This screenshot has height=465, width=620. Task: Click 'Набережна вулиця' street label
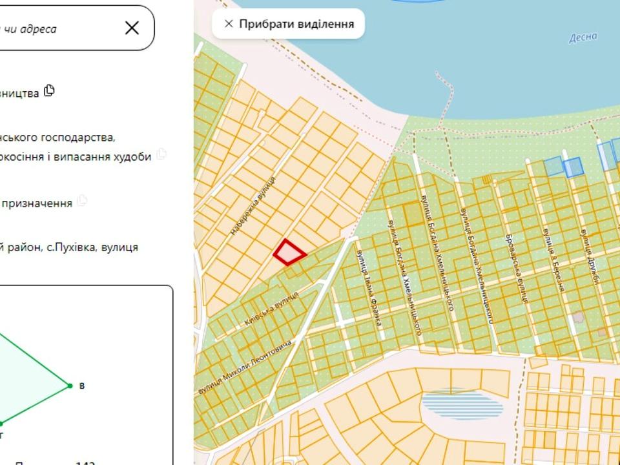[253, 206]
